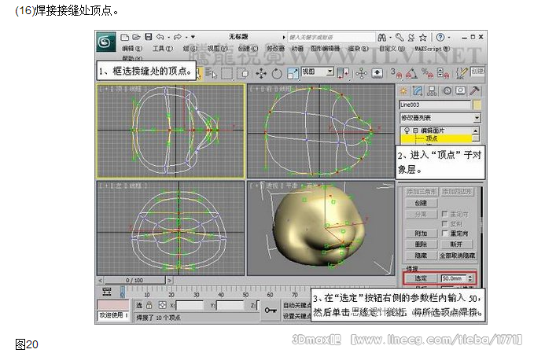Click the New file icon
545x353 pixels.
(125, 37)
